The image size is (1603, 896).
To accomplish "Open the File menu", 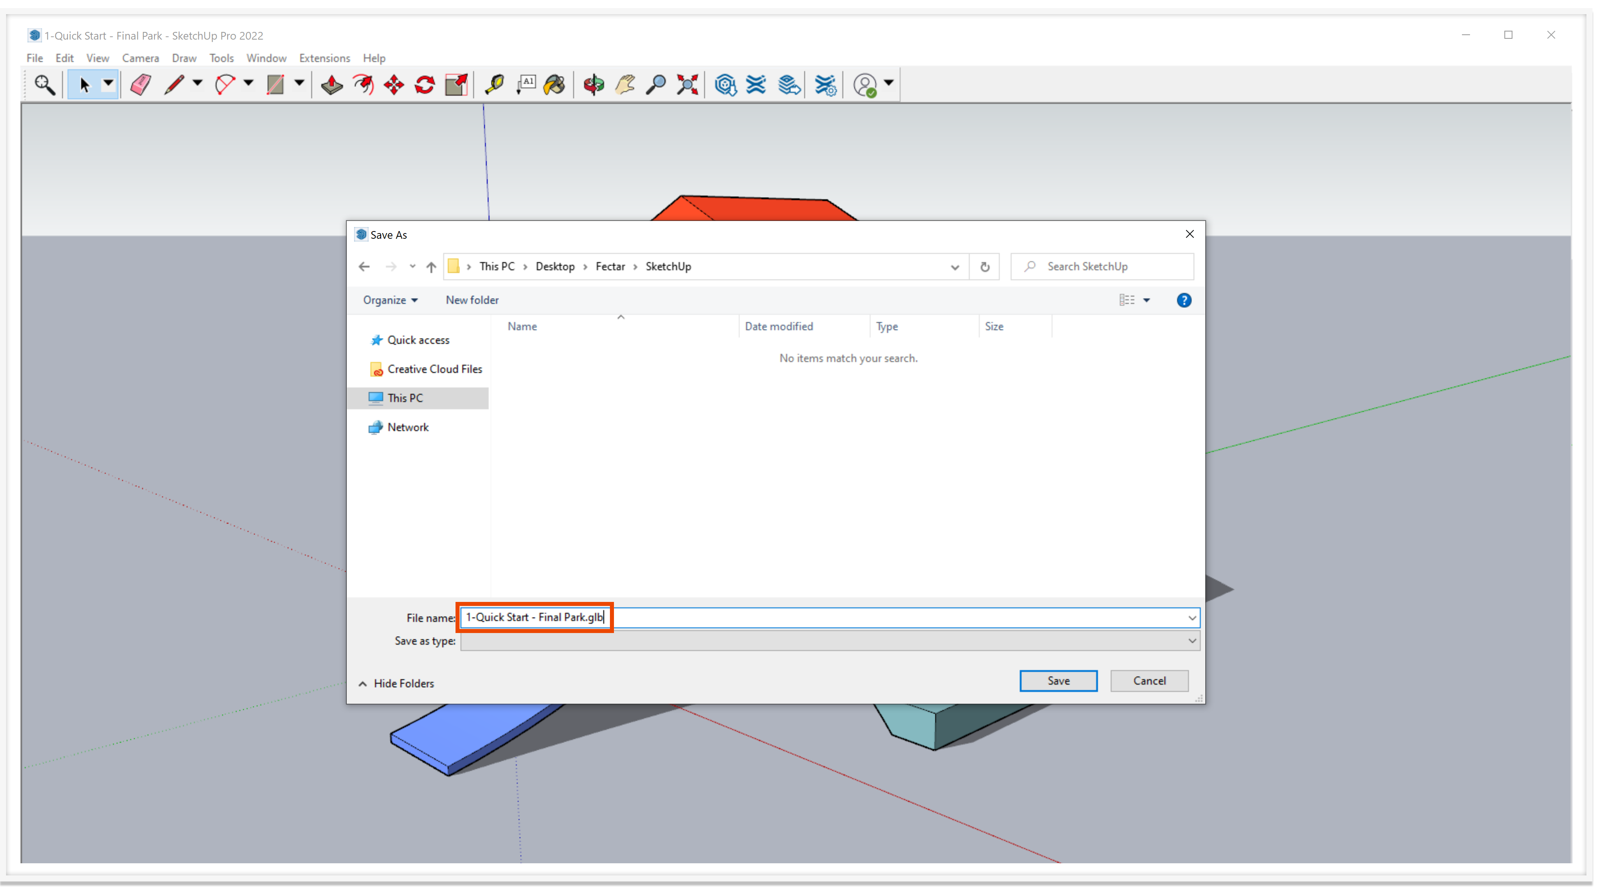I will pos(35,59).
